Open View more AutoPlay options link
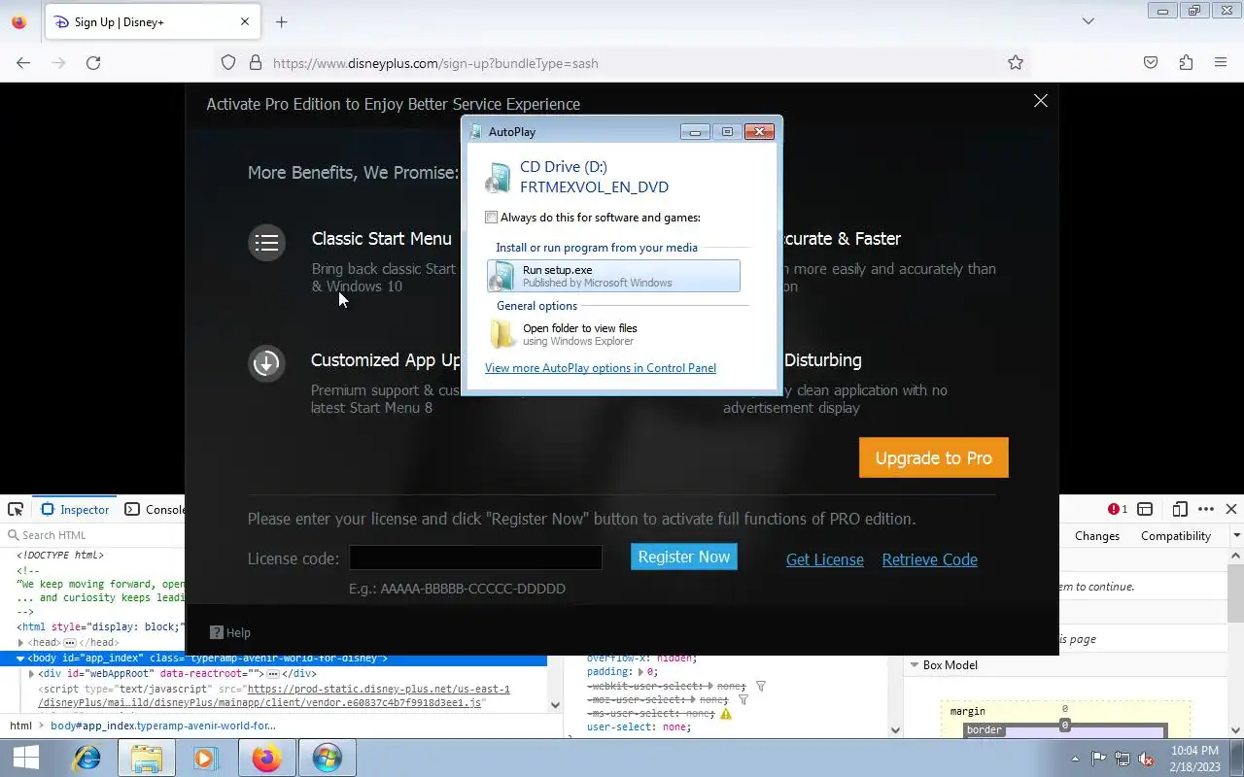Image resolution: width=1244 pixels, height=777 pixels. tap(601, 368)
